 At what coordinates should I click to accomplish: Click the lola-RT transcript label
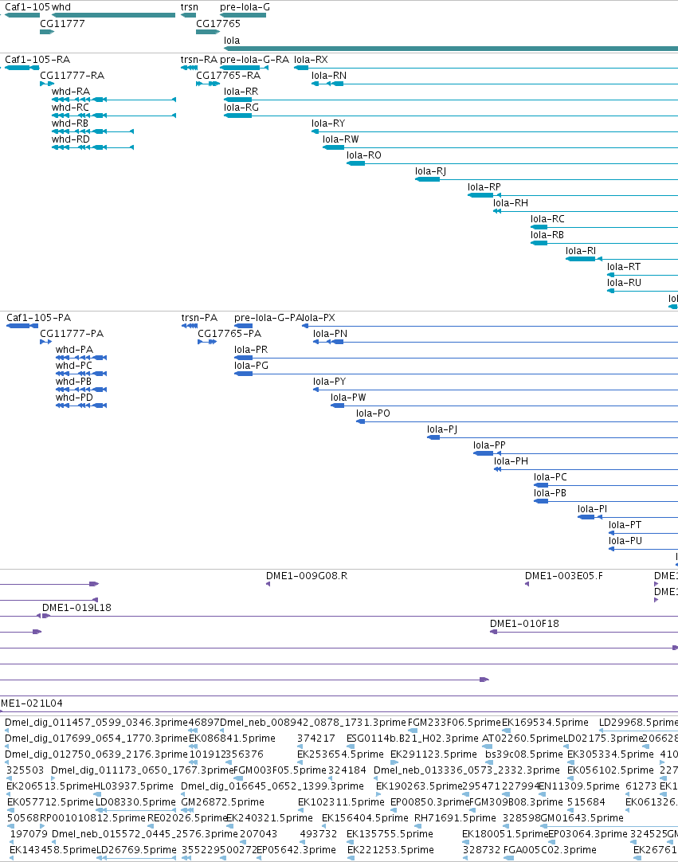(624, 267)
